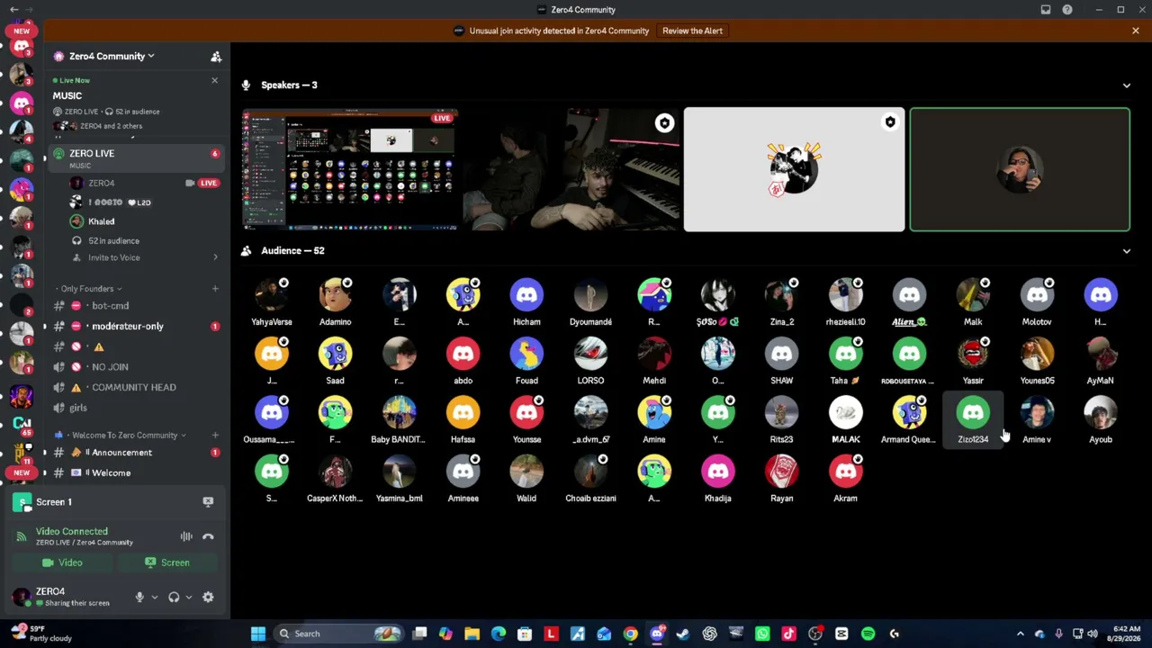Jump to new unread servers at bottom

(22, 472)
